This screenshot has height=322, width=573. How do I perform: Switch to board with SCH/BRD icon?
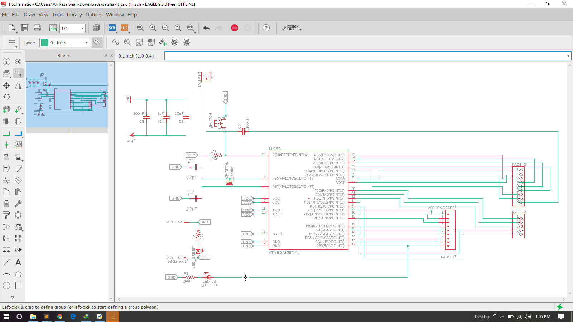coord(53,28)
